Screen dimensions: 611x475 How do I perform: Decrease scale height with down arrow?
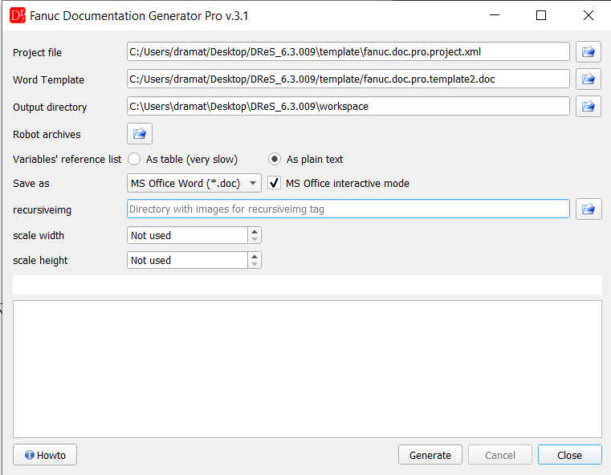coord(255,264)
